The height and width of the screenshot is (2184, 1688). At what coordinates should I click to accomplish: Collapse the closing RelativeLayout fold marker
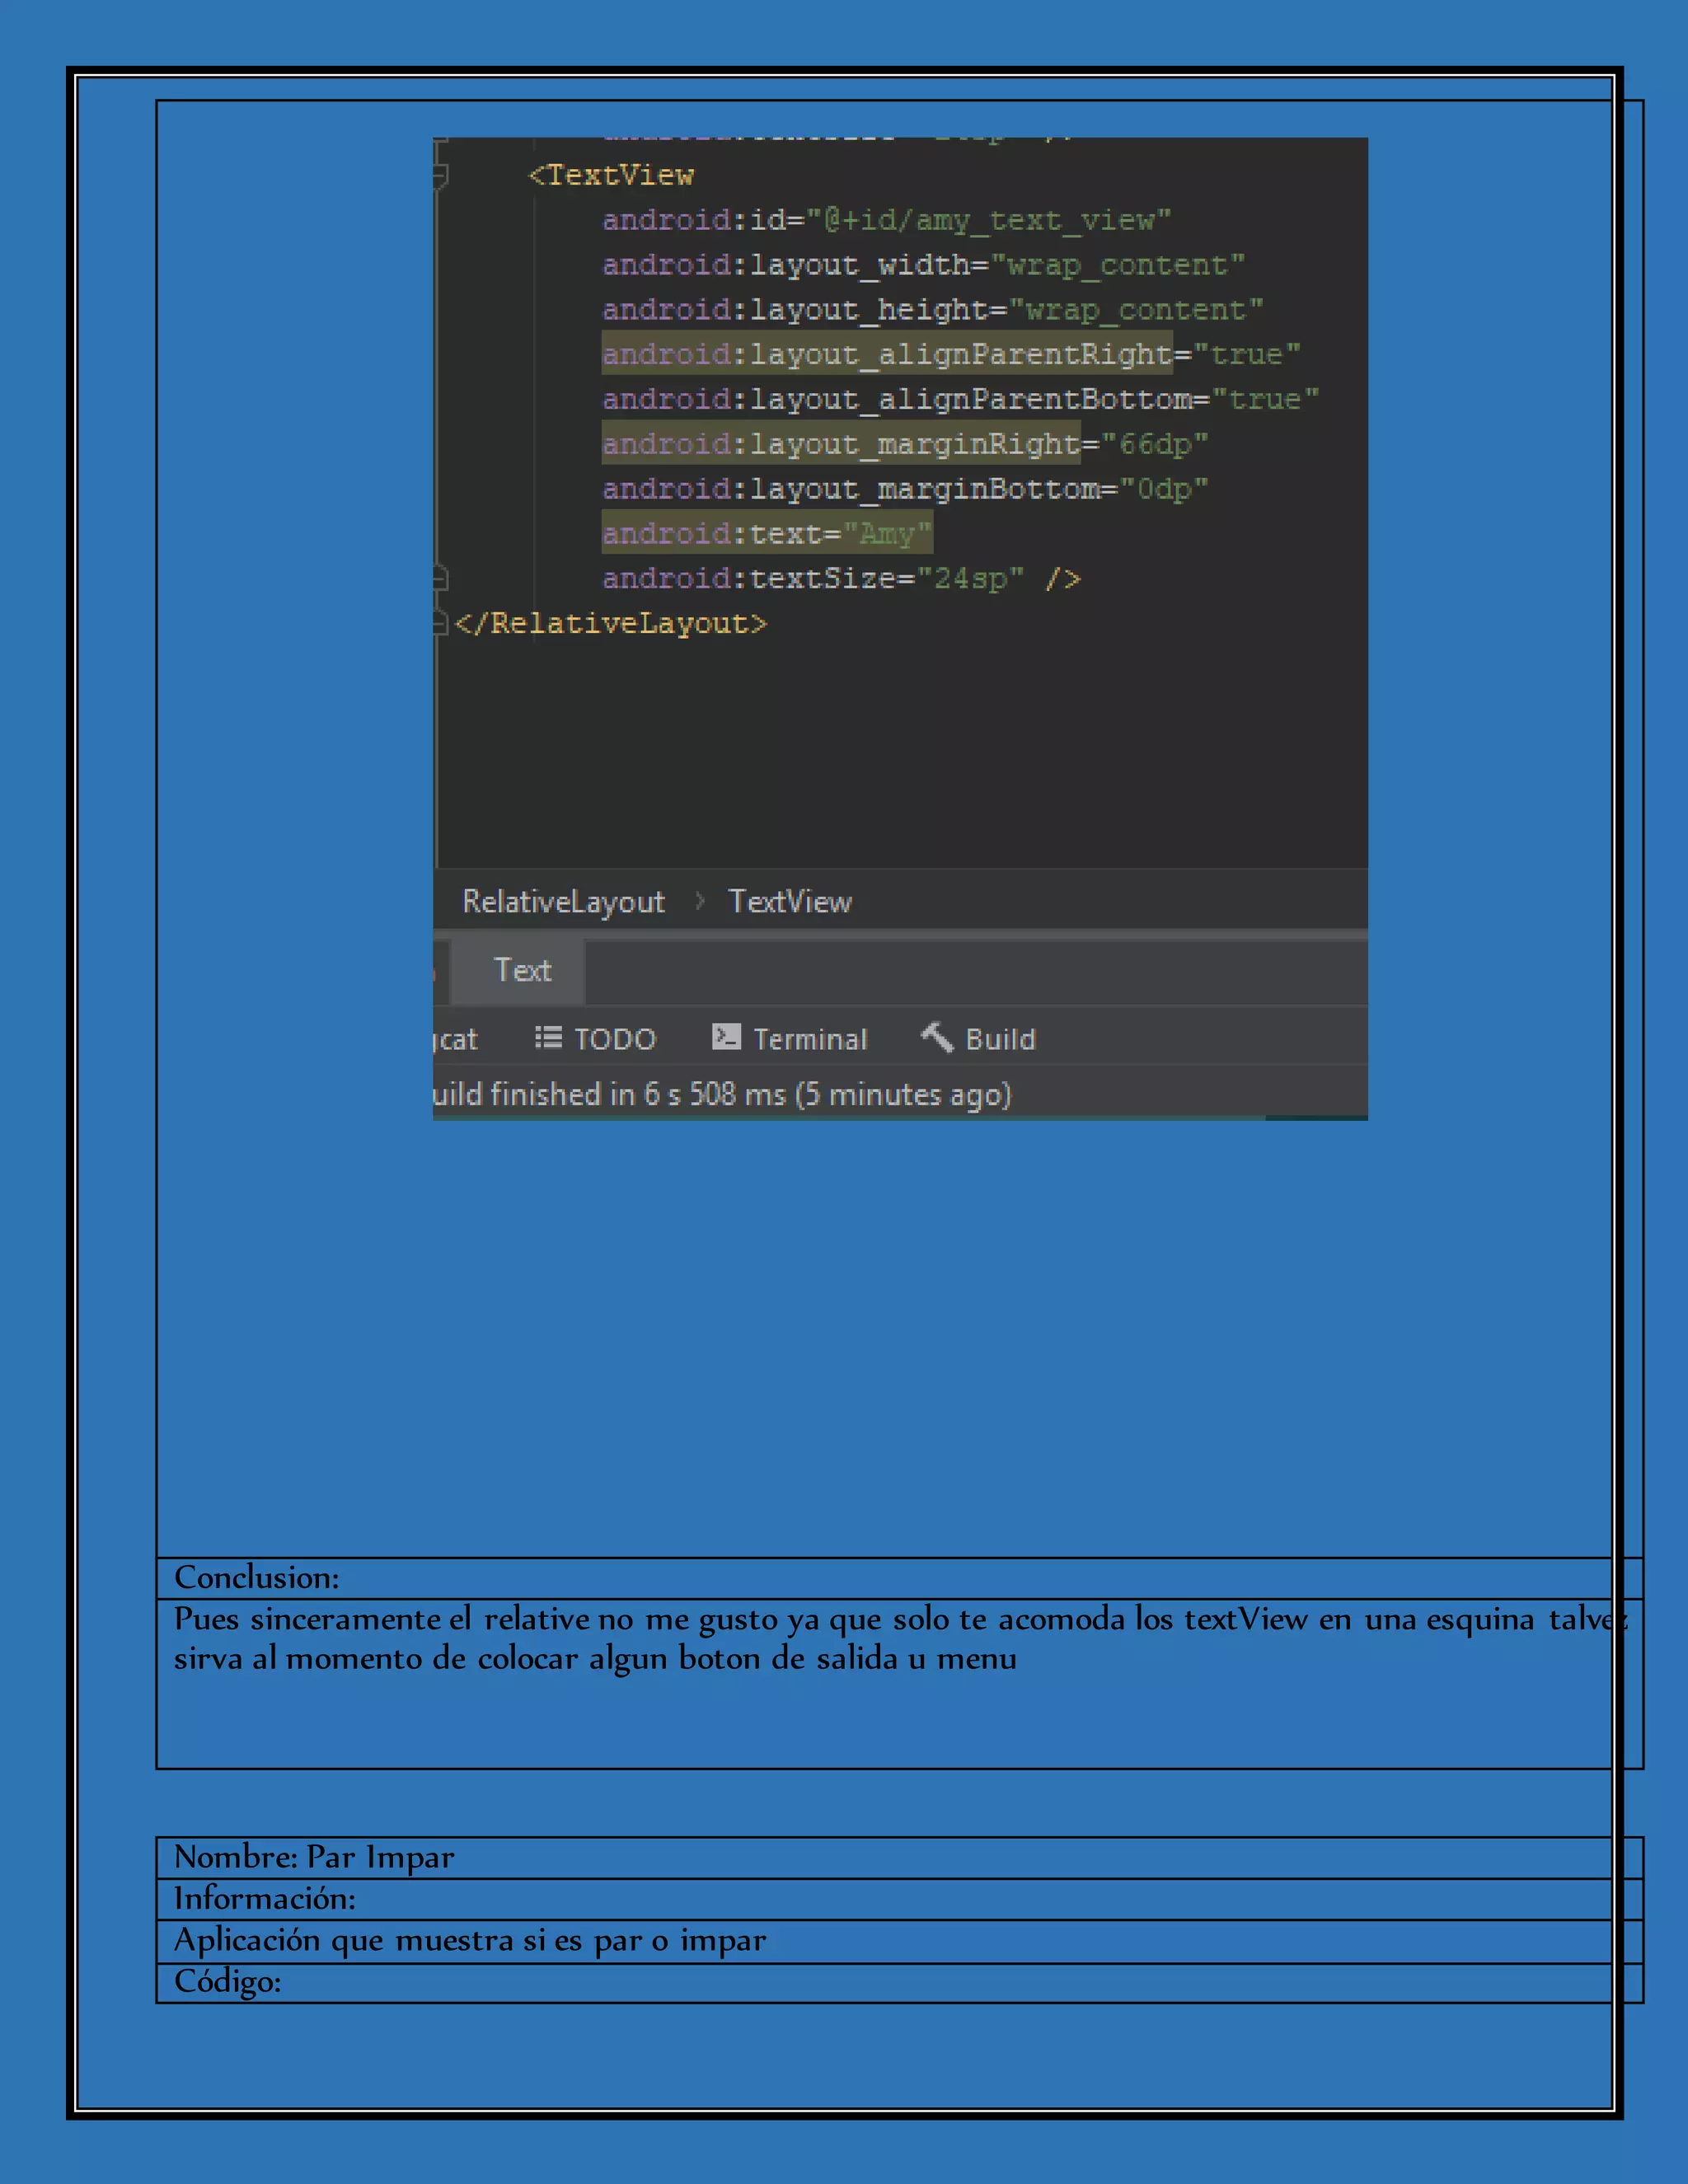click(x=440, y=623)
